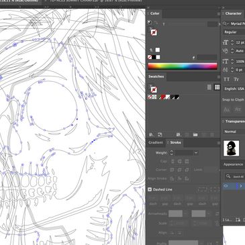Select the Butt Cap icon
245x245 pixels.
[173, 161]
